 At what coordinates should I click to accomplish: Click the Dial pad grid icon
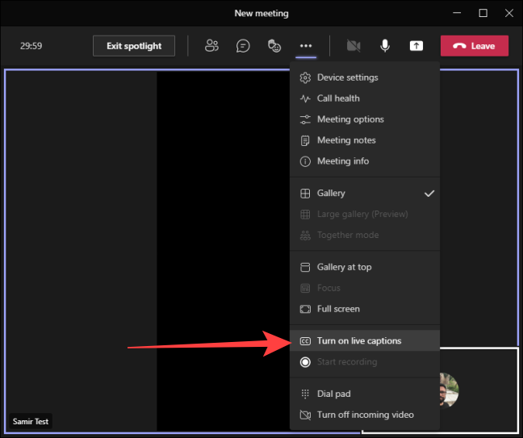pos(305,394)
